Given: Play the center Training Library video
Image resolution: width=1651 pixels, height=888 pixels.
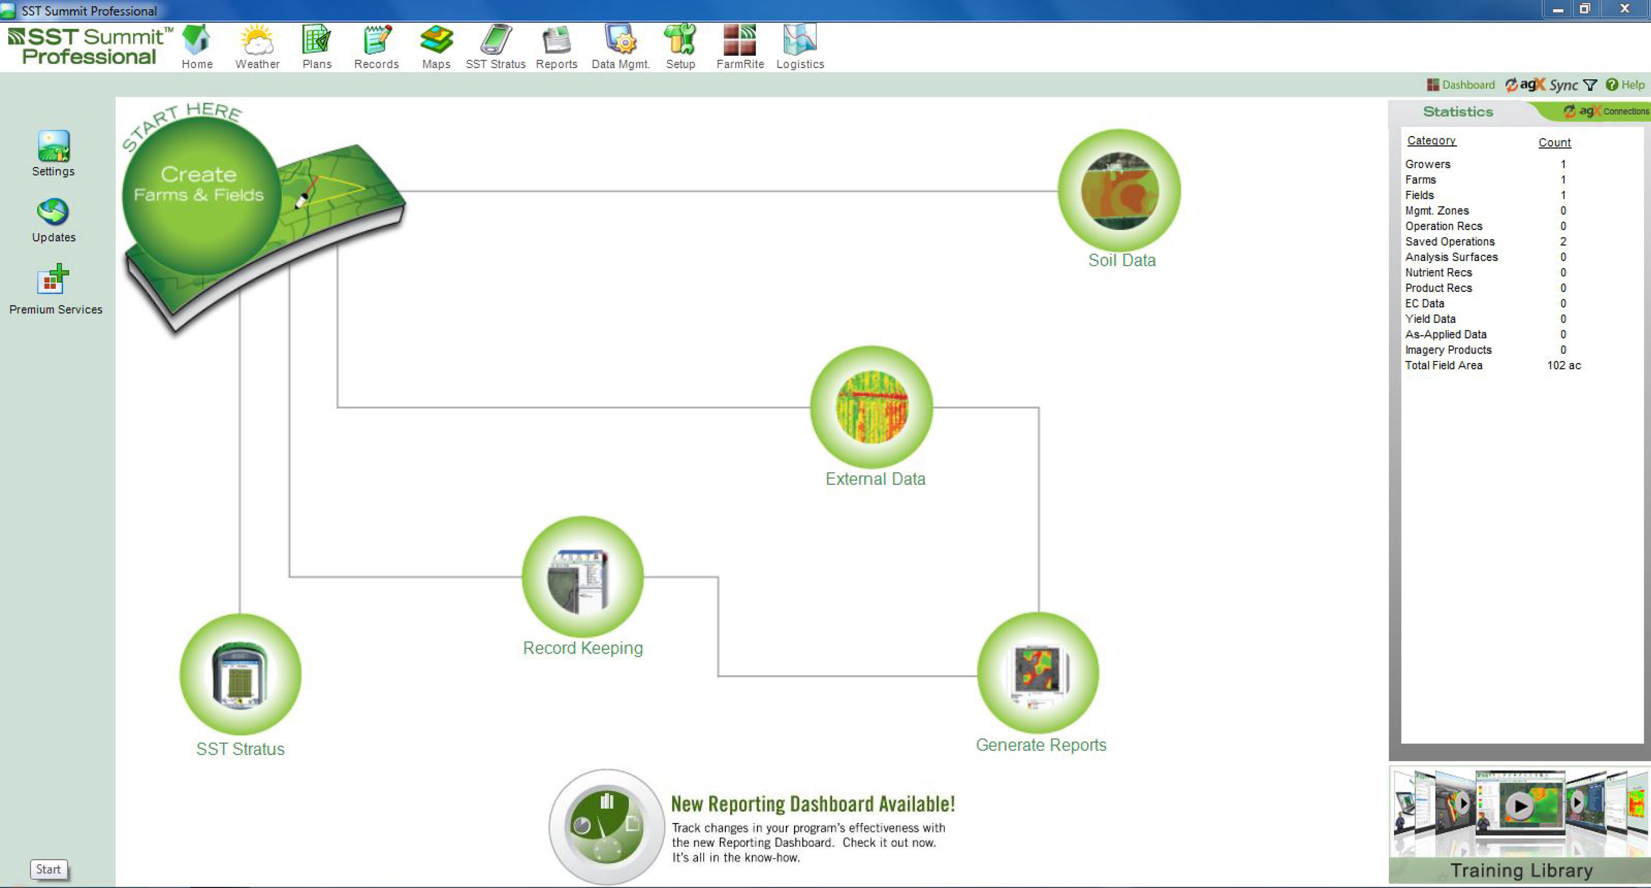Looking at the screenshot, I should click(1520, 806).
